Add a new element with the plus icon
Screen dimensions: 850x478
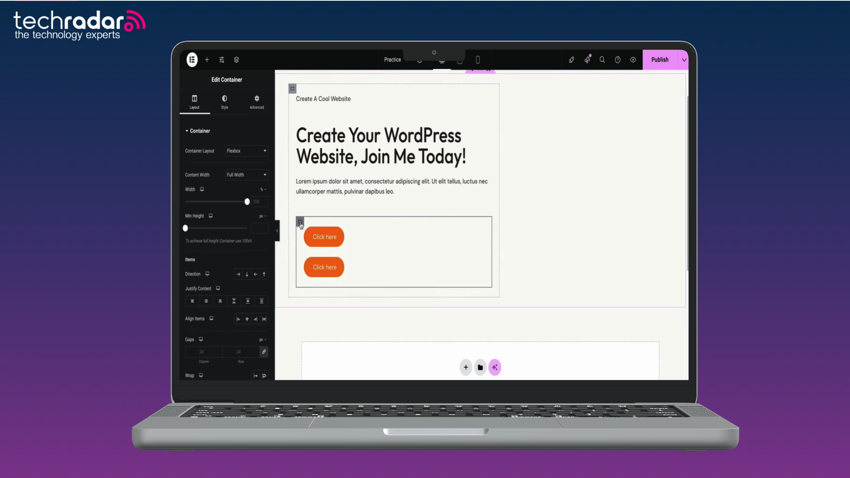click(207, 60)
